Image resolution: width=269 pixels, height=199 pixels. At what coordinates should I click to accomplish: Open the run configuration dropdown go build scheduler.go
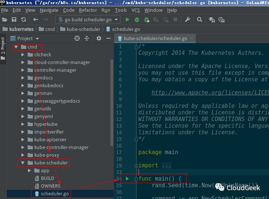click(88, 19)
